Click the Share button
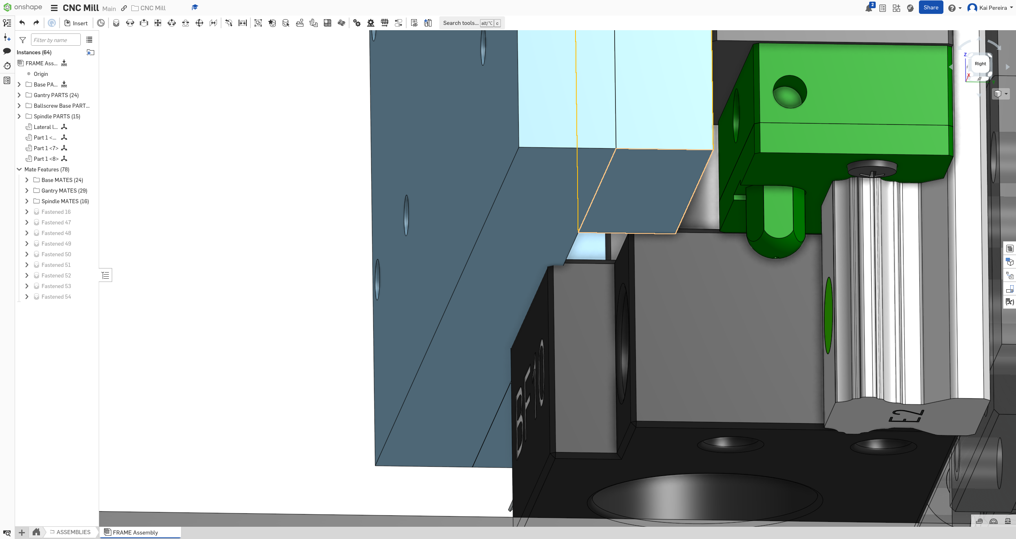This screenshot has height=539, width=1016. [930, 7]
